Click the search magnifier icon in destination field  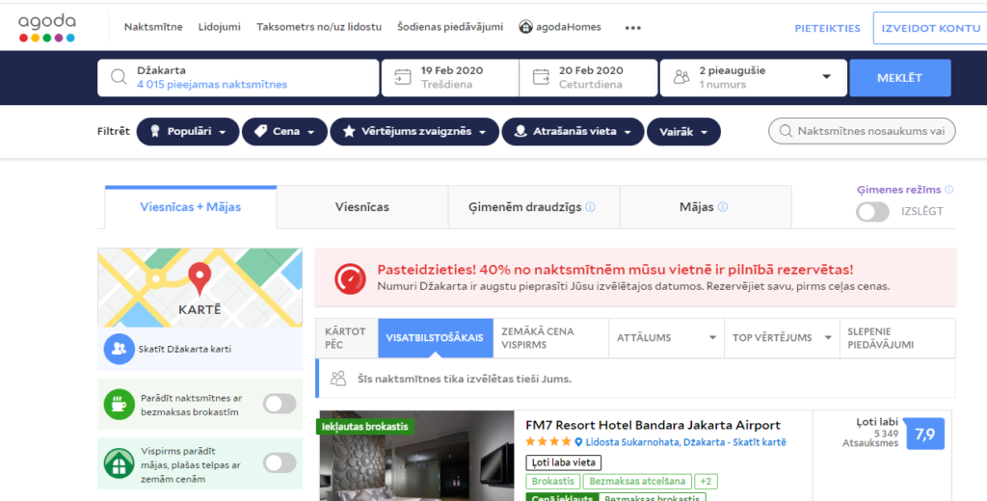pos(119,77)
